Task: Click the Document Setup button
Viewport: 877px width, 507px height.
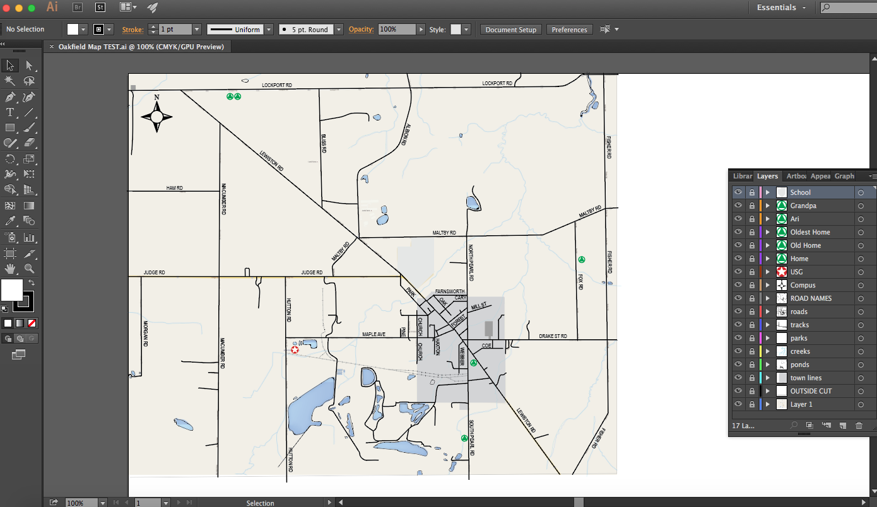Action: point(510,30)
